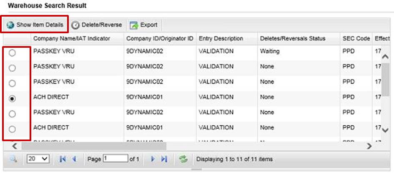The image size is (394, 174).
Task: Select the last visible ACH DIRECT row radio button
Action: tap(13, 129)
